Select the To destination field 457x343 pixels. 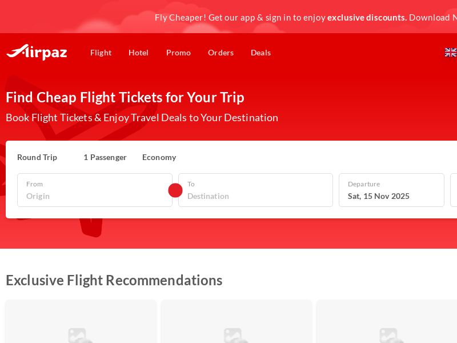[x=255, y=190]
